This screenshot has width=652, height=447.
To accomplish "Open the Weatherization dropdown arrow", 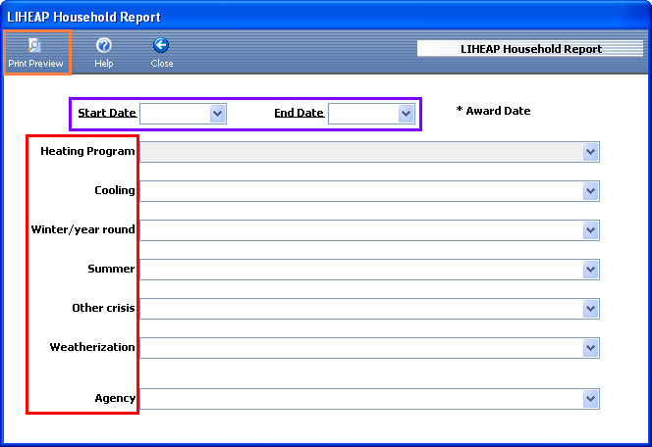I will point(590,348).
